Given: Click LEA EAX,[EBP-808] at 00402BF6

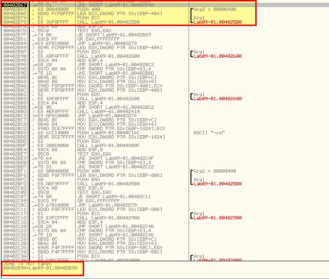Looking at the screenshot, I should 120,175.
